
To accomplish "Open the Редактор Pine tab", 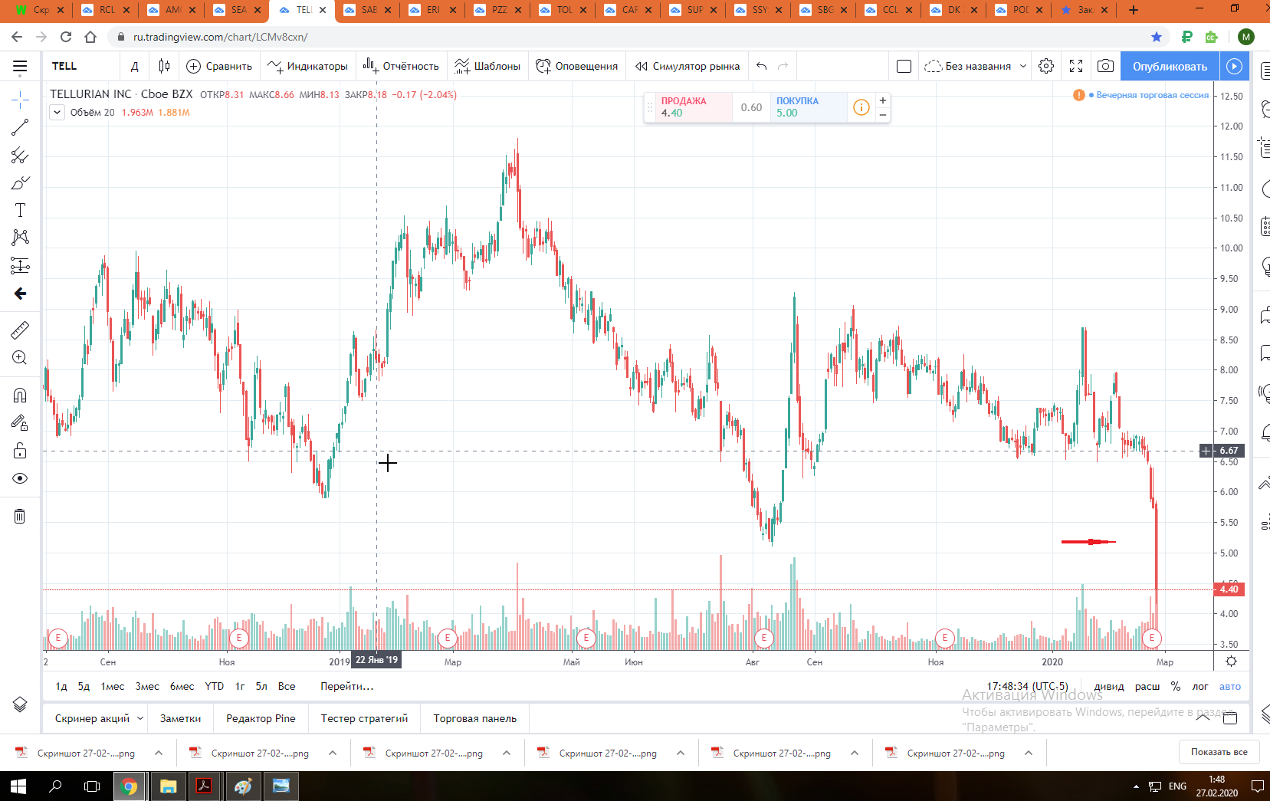I will pyautogui.click(x=261, y=718).
